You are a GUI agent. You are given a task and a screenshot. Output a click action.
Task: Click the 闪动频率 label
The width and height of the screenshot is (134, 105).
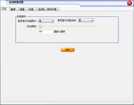32,26
